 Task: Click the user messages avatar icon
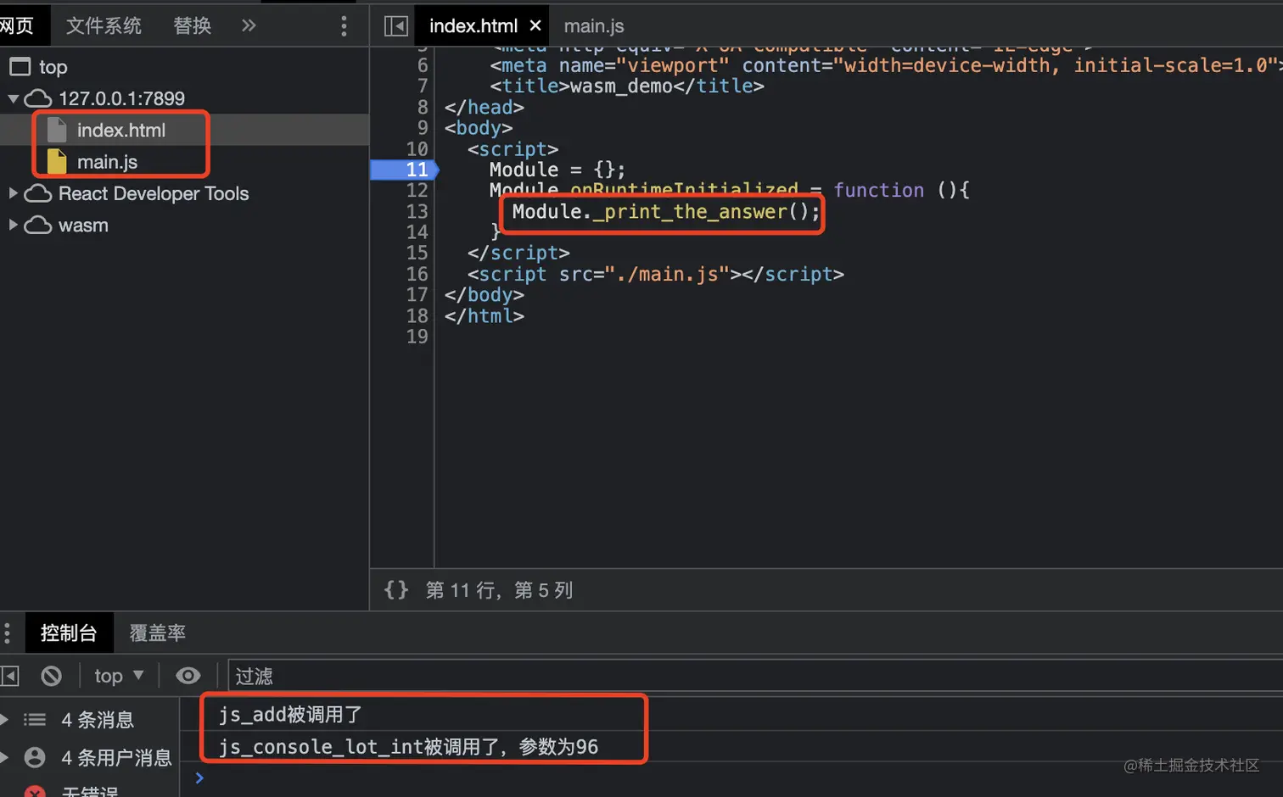35,757
